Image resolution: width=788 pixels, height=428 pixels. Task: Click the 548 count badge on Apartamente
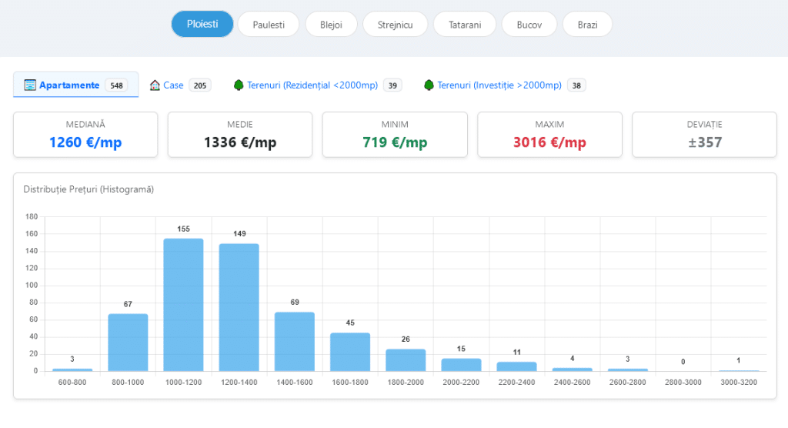[x=117, y=85]
